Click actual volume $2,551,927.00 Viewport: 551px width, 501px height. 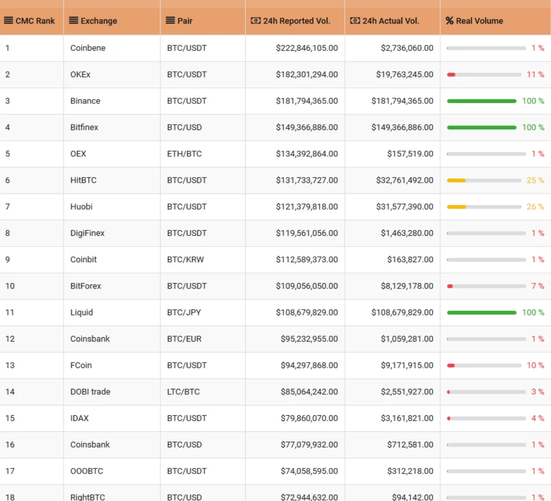[x=407, y=392]
